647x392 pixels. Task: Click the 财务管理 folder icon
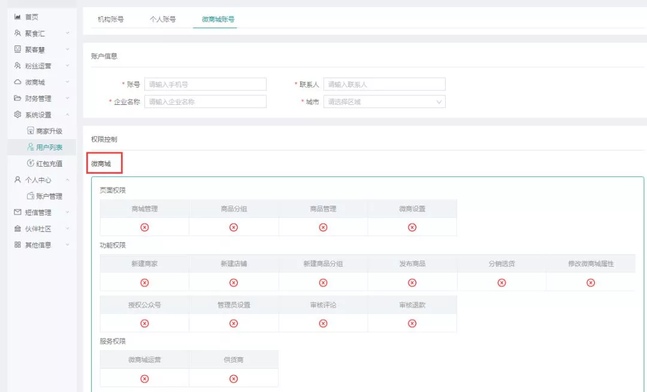(17, 98)
